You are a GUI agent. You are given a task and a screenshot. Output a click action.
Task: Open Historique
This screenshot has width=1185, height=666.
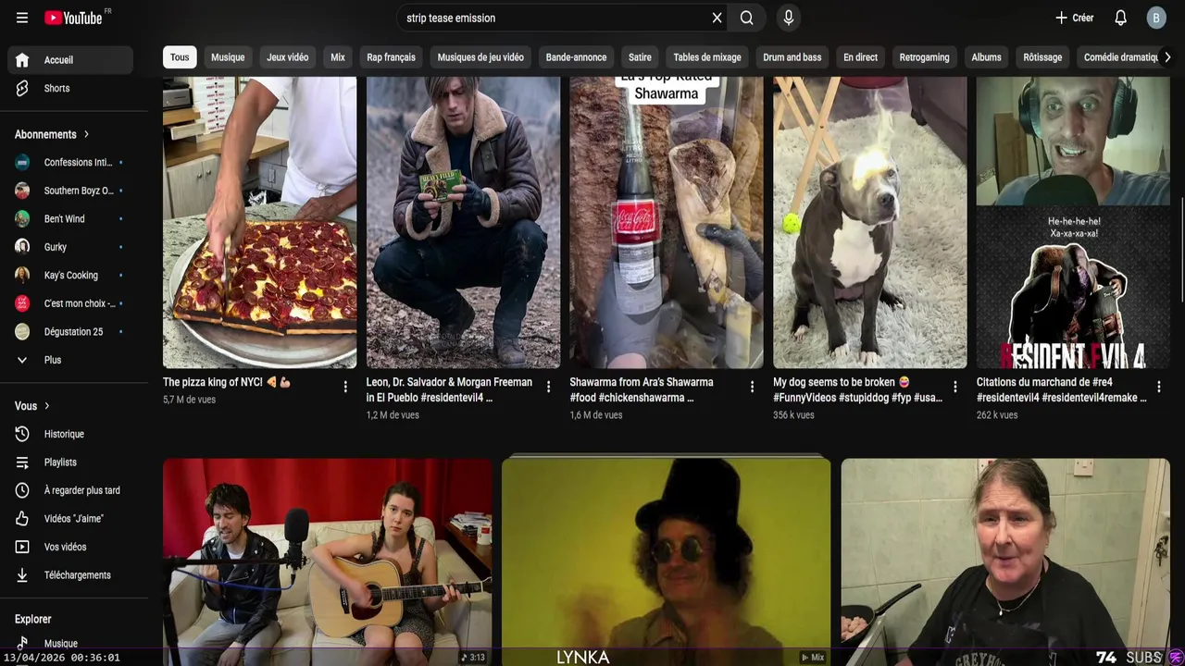coord(70,434)
